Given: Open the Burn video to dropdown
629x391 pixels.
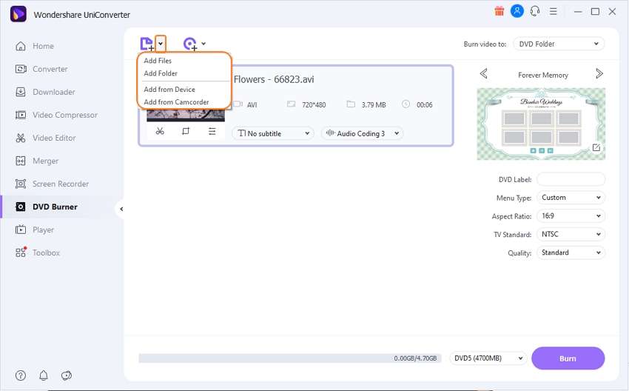Looking at the screenshot, I should point(559,44).
